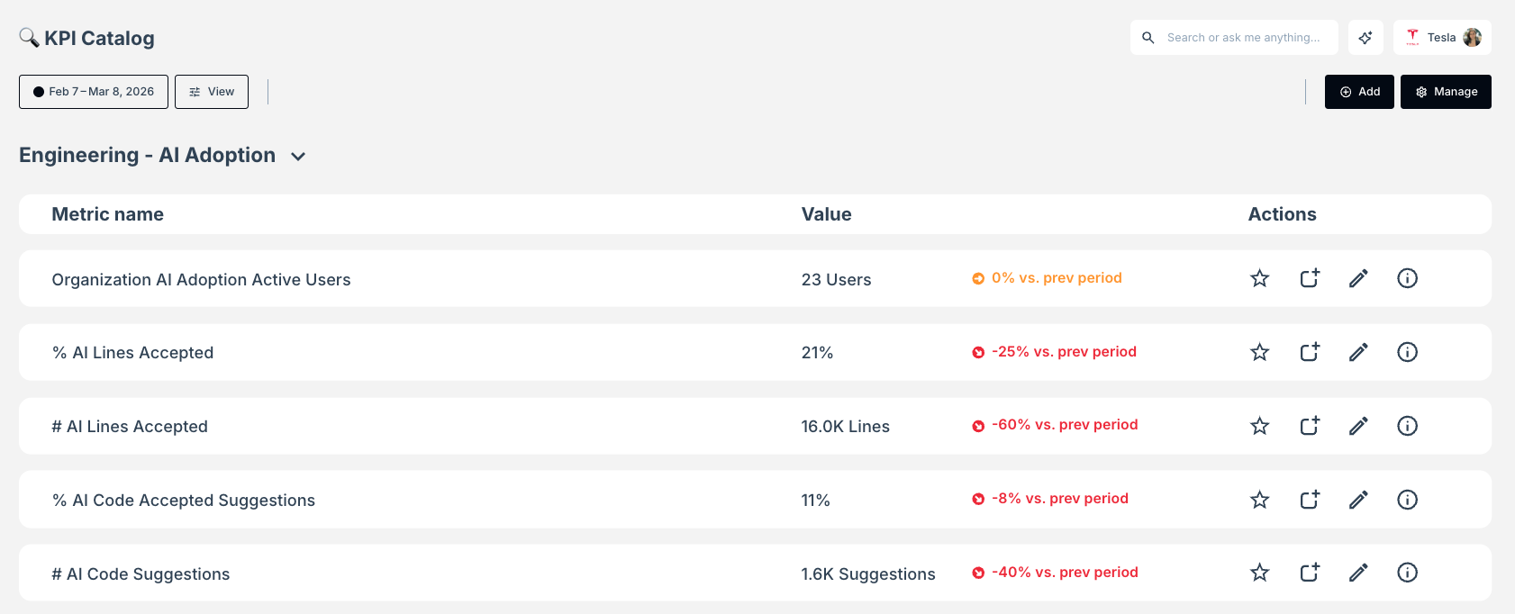This screenshot has width=1515, height=614.
Task: Star the # AI Lines Accepted metric
Action: [1259, 426]
